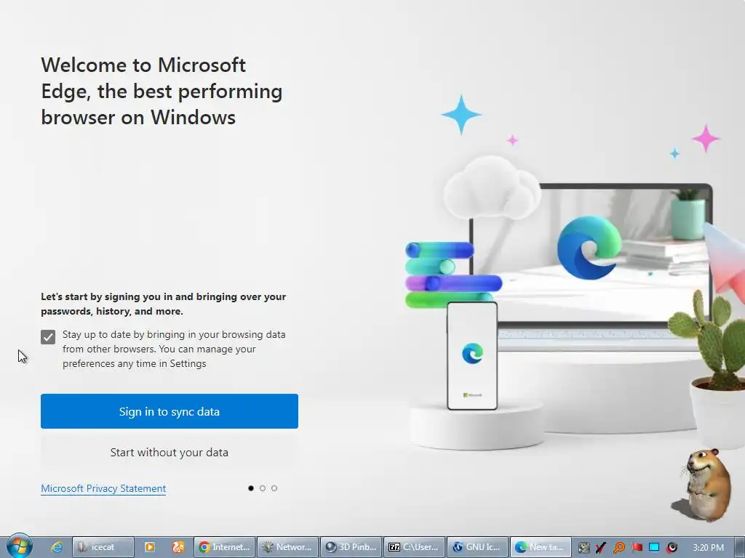Click the red checkmark tray icon

coord(600,548)
